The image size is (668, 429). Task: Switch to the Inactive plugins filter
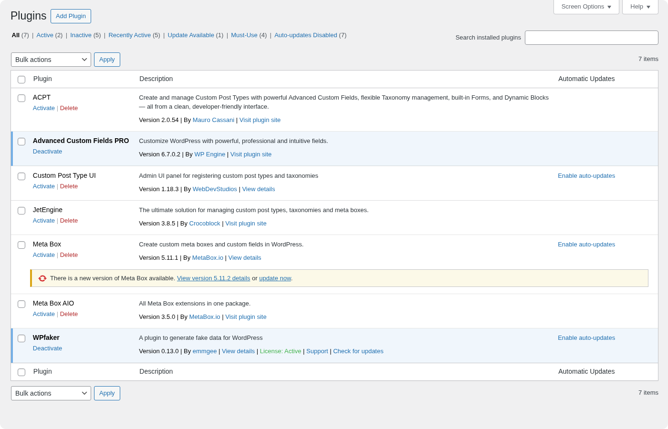point(81,35)
